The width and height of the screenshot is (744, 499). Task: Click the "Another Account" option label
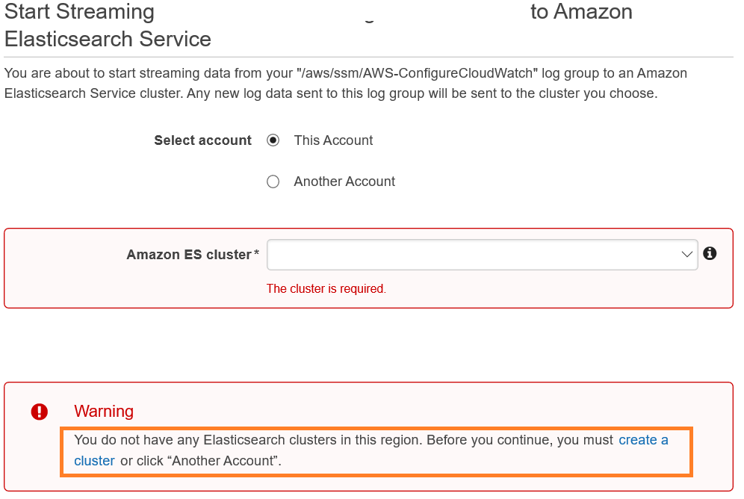(344, 182)
